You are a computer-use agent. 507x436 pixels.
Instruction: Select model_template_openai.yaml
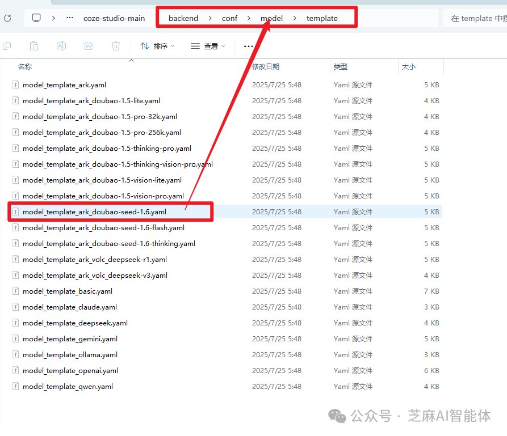pos(70,370)
